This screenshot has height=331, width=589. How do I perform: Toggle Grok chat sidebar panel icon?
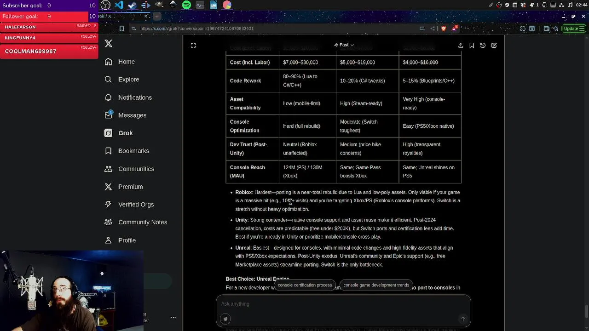193,46
